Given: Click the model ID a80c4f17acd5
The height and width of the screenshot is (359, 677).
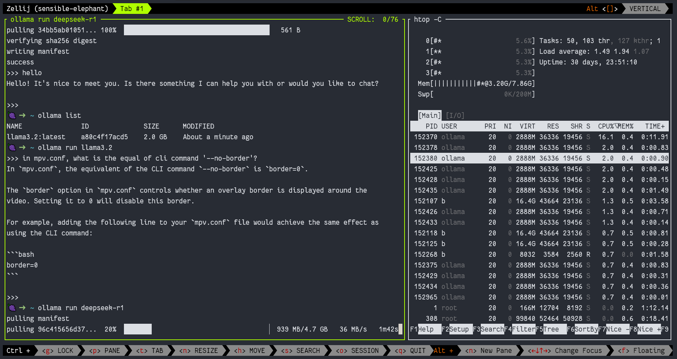Looking at the screenshot, I should coord(104,137).
